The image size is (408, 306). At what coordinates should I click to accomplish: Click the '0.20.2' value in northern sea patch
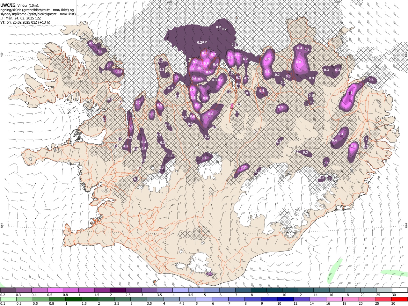[x=202, y=42]
